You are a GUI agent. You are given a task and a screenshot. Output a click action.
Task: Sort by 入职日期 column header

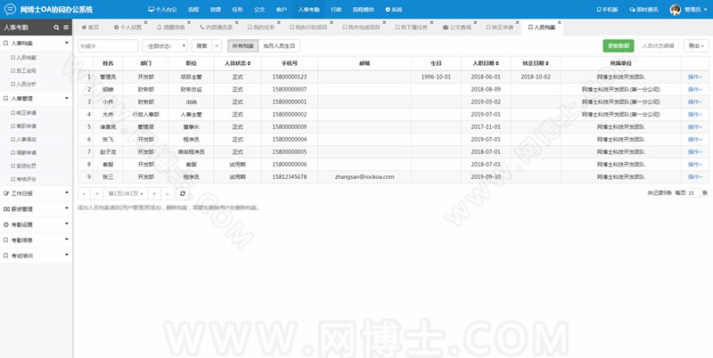coord(486,63)
